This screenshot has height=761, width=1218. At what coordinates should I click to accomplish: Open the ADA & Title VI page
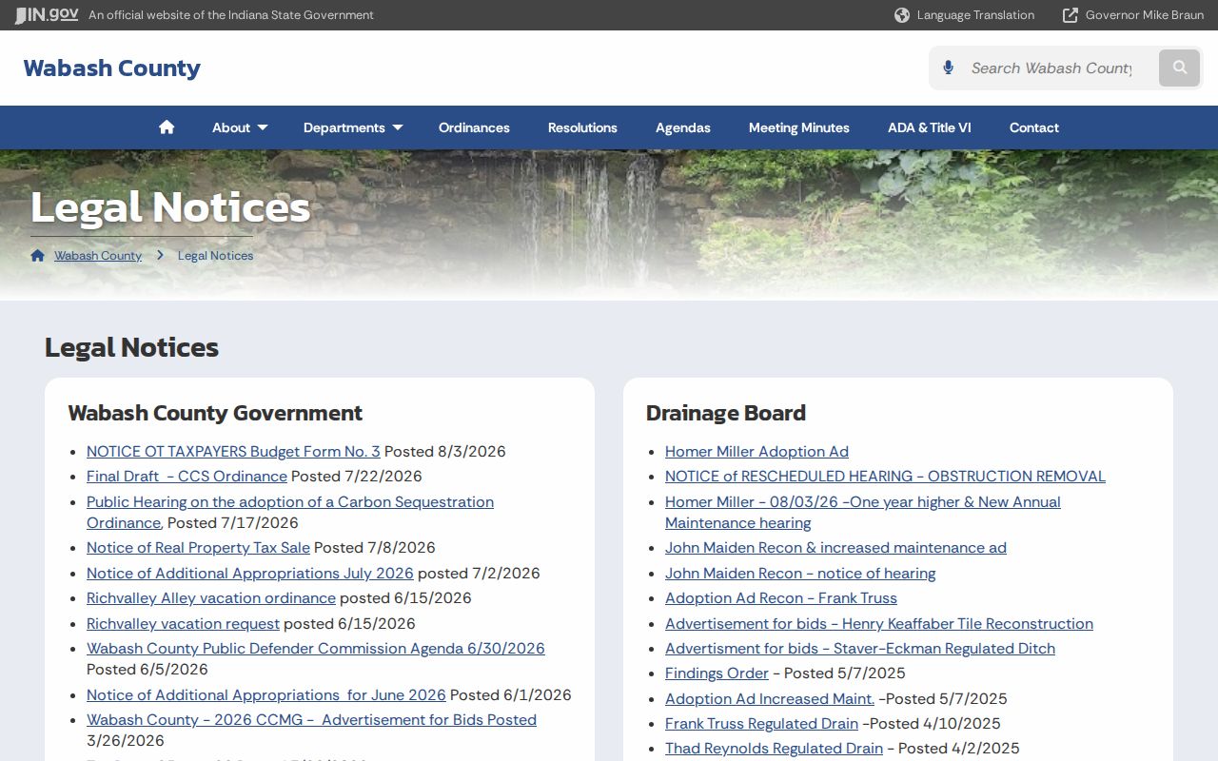click(930, 127)
